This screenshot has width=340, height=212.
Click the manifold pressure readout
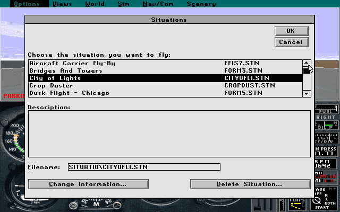[327, 152]
